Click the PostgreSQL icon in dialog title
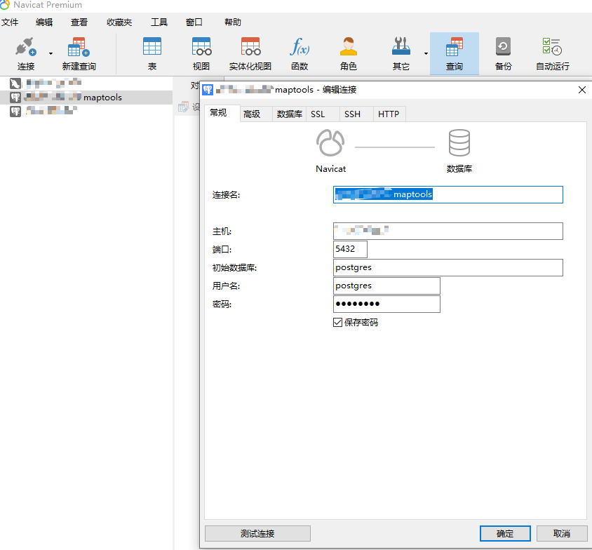Image resolution: width=592 pixels, height=550 pixels. (208, 90)
